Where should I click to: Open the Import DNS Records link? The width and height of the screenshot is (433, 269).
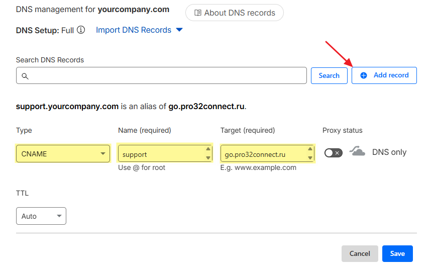(134, 30)
